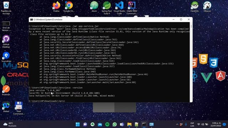Image resolution: width=228 pixels, height=128 pixels.
Task: Click the JarLauncher.main stack trace line
Action: tap(88, 82)
